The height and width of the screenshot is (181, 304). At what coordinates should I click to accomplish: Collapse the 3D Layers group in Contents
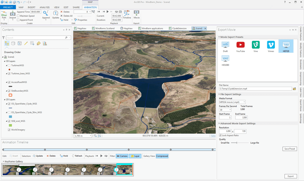[4, 61]
